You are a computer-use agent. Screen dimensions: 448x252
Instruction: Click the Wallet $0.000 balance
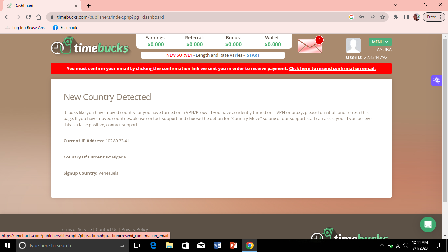point(273,41)
